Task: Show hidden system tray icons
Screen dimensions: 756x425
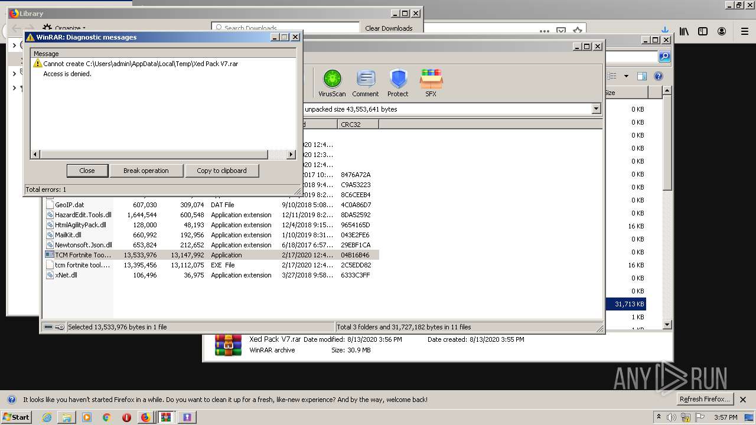Action: pyautogui.click(x=659, y=417)
